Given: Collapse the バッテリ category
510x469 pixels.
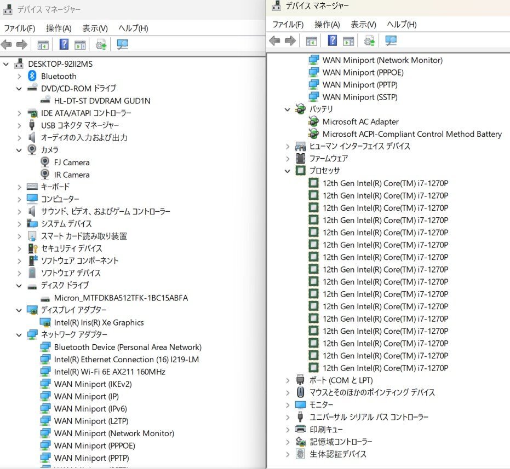Looking at the screenshot, I should [x=288, y=109].
